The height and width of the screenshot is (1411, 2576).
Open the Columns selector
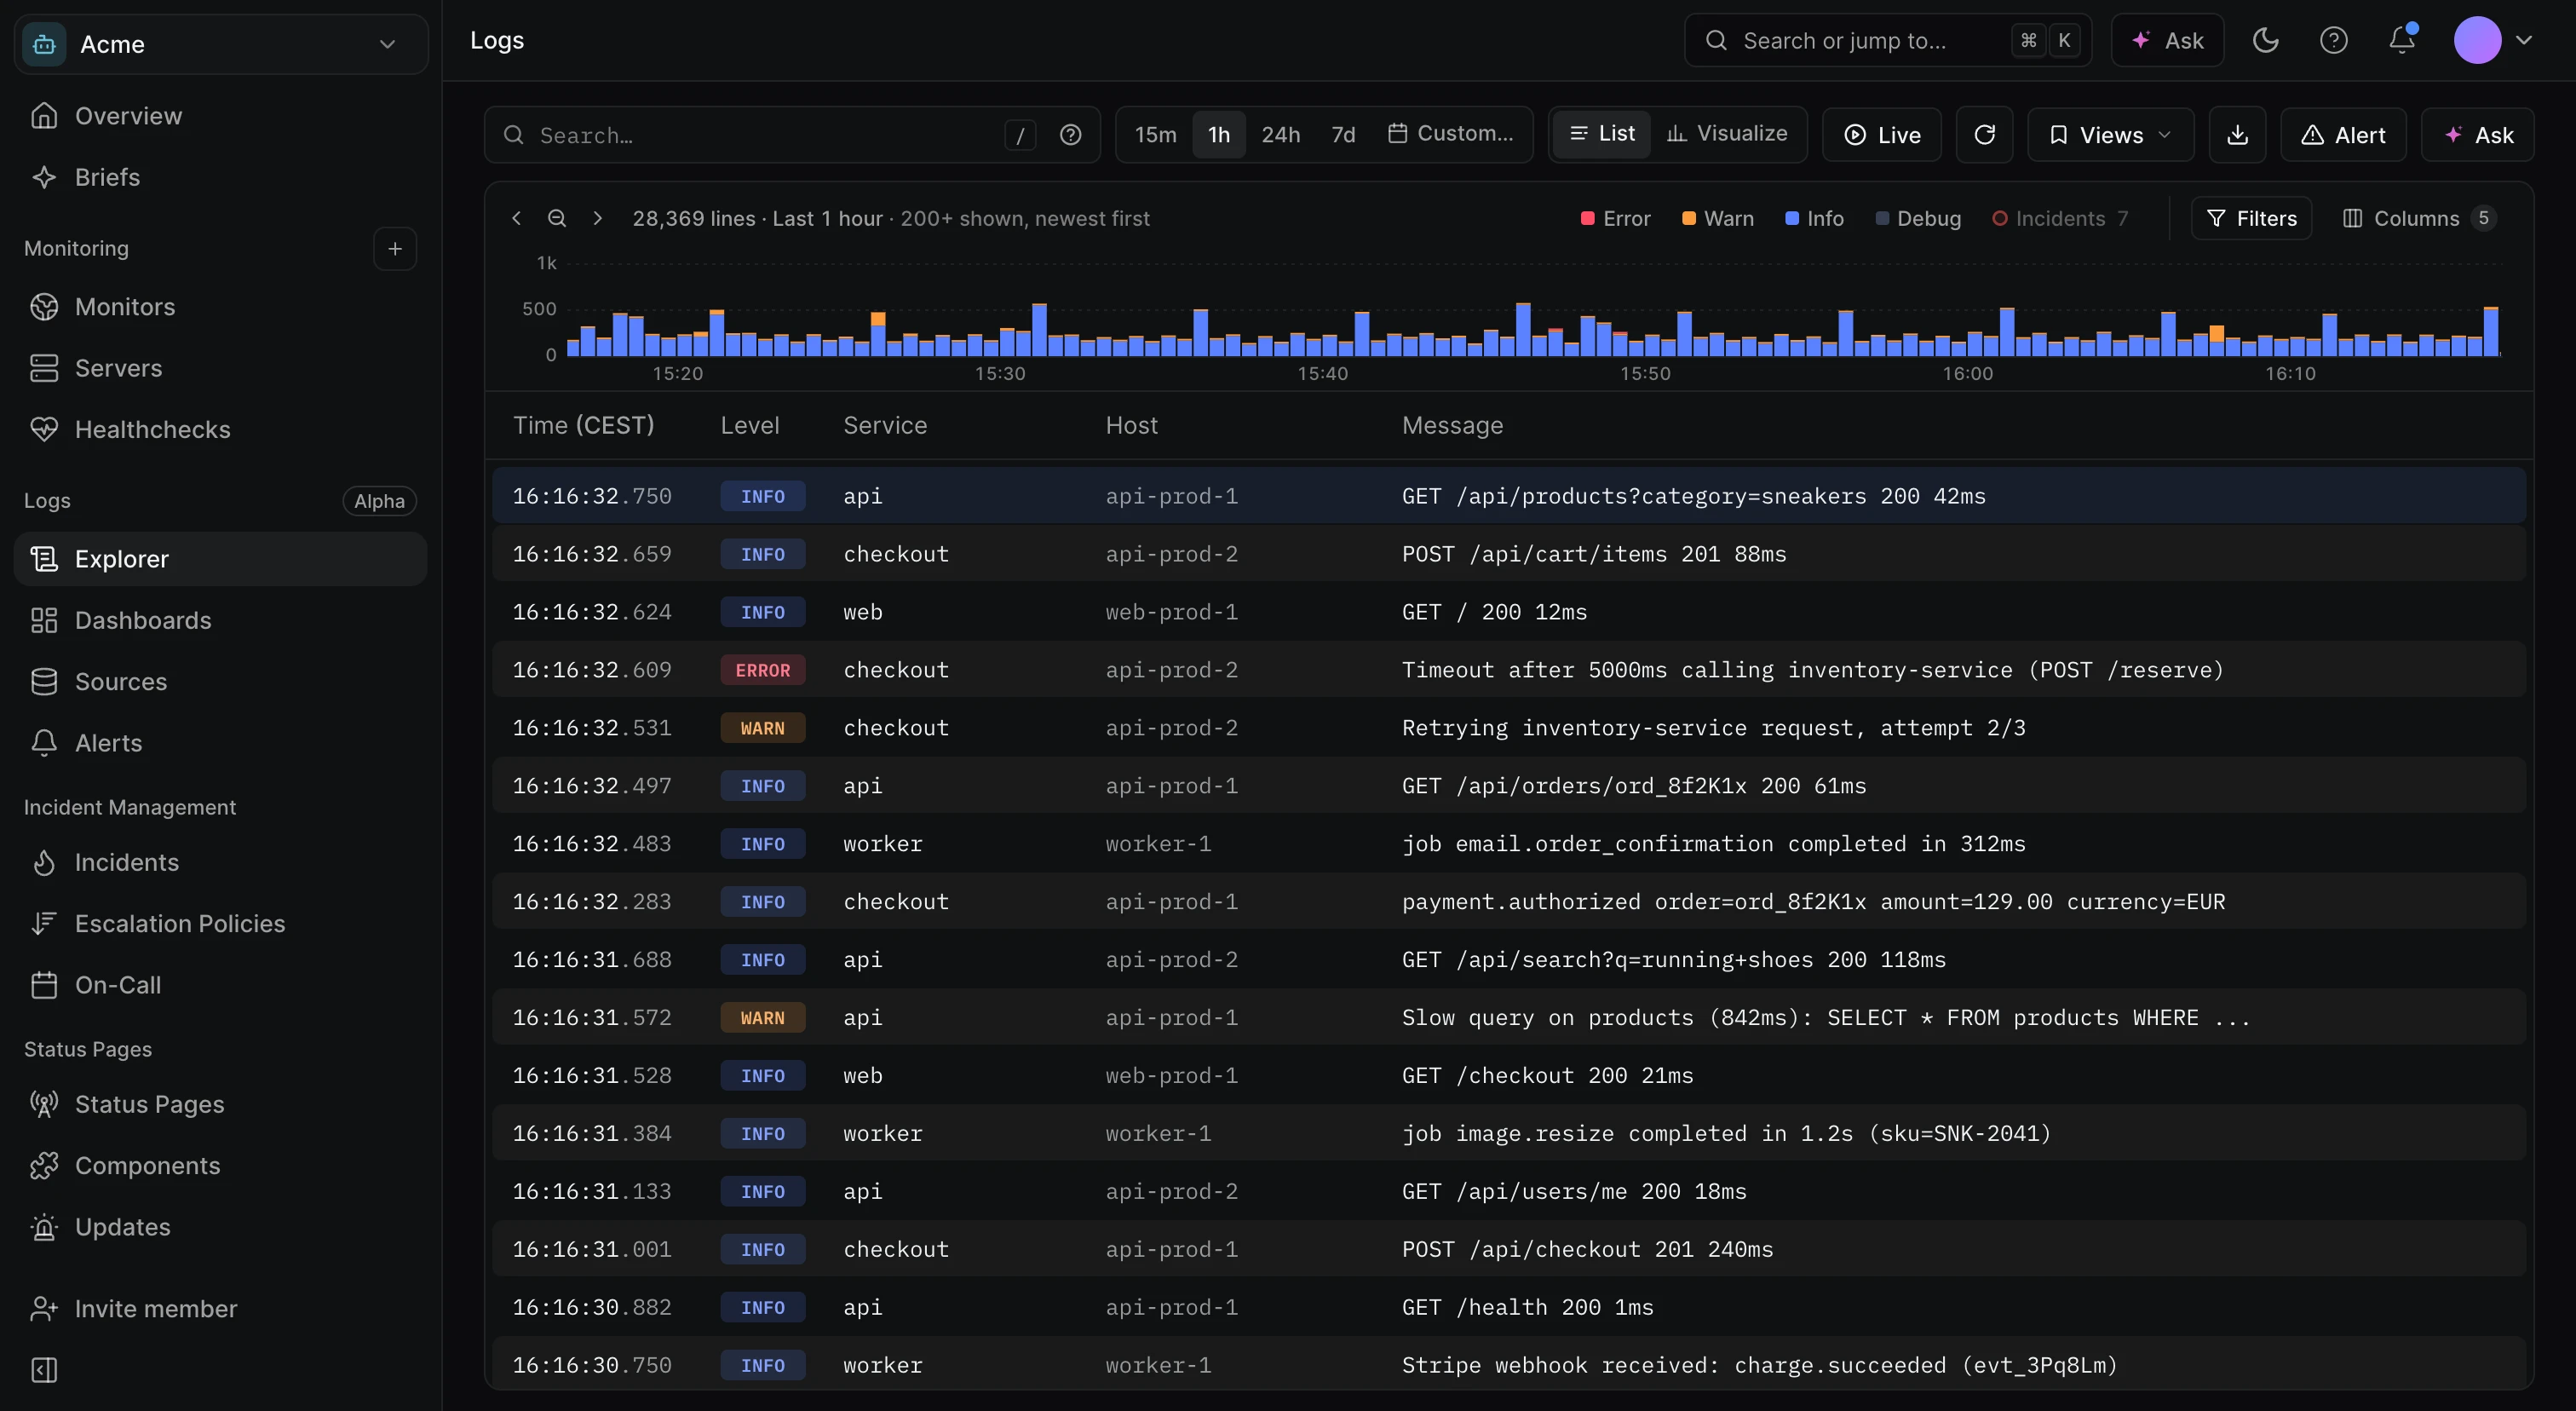click(x=2418, y=218)
